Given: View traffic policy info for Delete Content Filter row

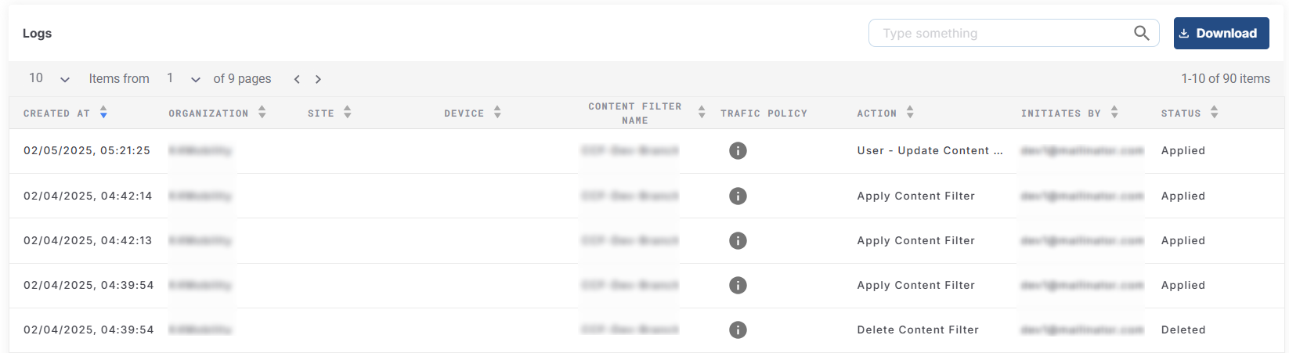Looking at the screenshot, I should [x=738, y=330].
